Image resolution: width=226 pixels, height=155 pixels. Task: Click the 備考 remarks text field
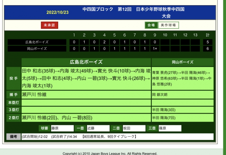(x=117, y=137)
